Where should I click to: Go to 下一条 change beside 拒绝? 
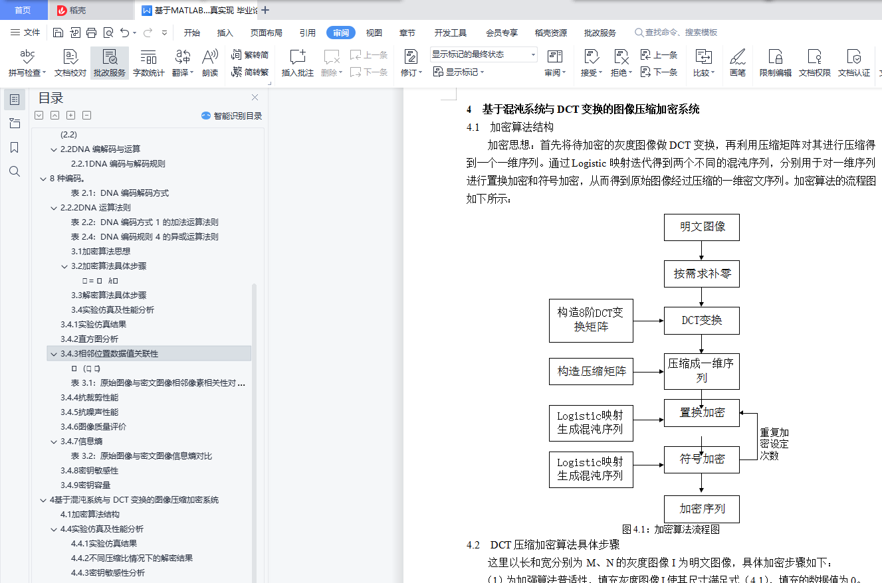pos(659,72)
